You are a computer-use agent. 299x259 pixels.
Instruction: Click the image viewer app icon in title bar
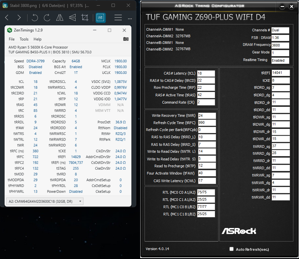[5, 5]
